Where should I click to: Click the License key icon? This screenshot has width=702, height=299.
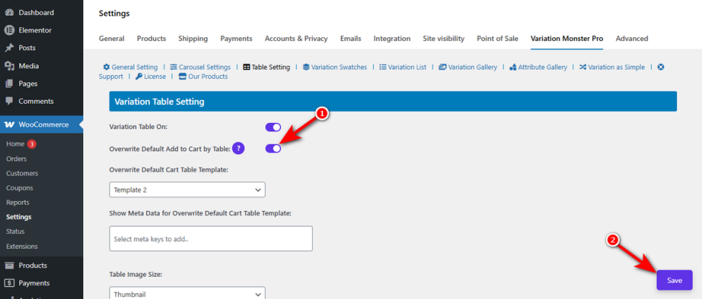(x=139, y=77)
